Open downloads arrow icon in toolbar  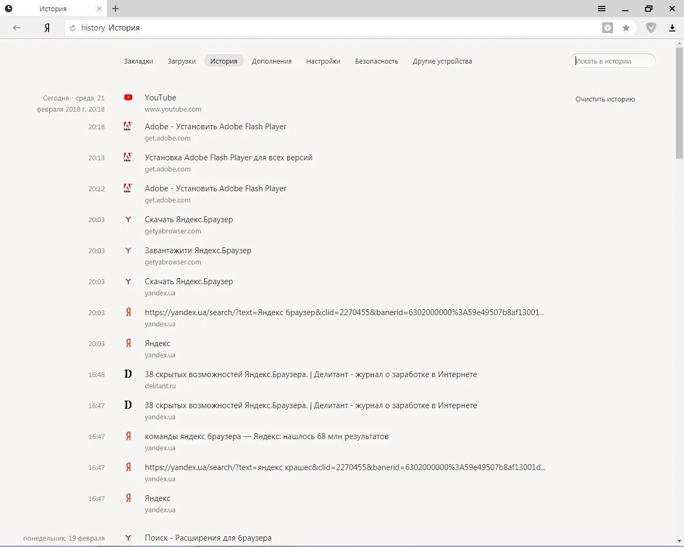pyautogui.click(x=672, y=28)
